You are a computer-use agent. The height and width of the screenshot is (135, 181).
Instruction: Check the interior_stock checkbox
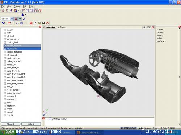(5, 42)
